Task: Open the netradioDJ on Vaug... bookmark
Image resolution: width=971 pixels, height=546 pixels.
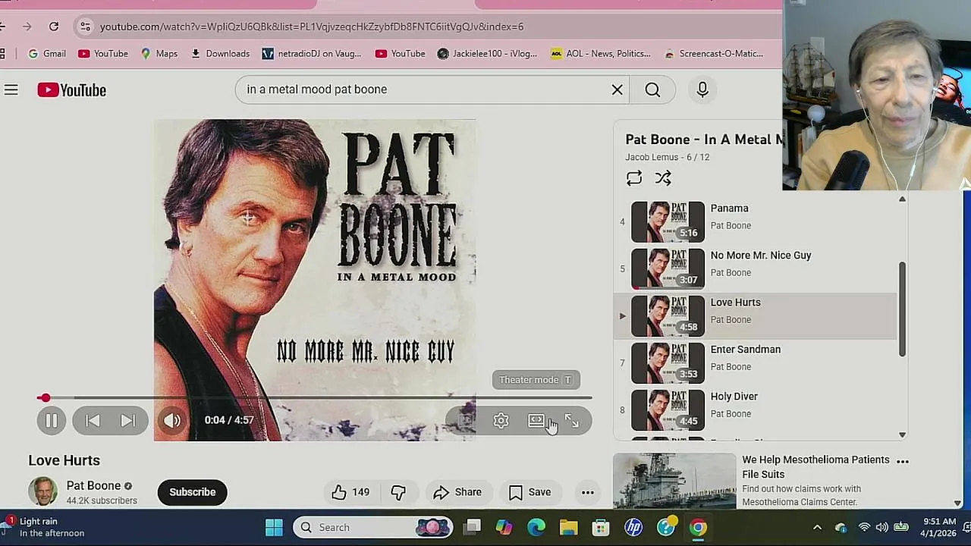Action: pos(312,54)
